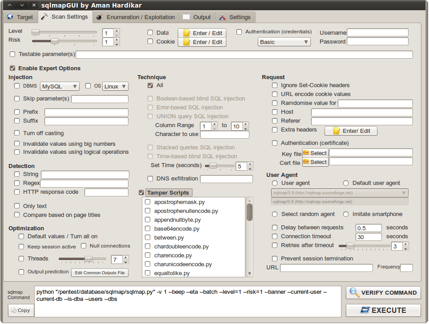Check URL encode cookie values
This screenshot has width=429, height=324.
(x=275, y=94)
